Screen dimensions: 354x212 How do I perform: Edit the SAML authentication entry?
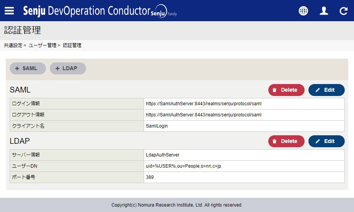(327, 90)
